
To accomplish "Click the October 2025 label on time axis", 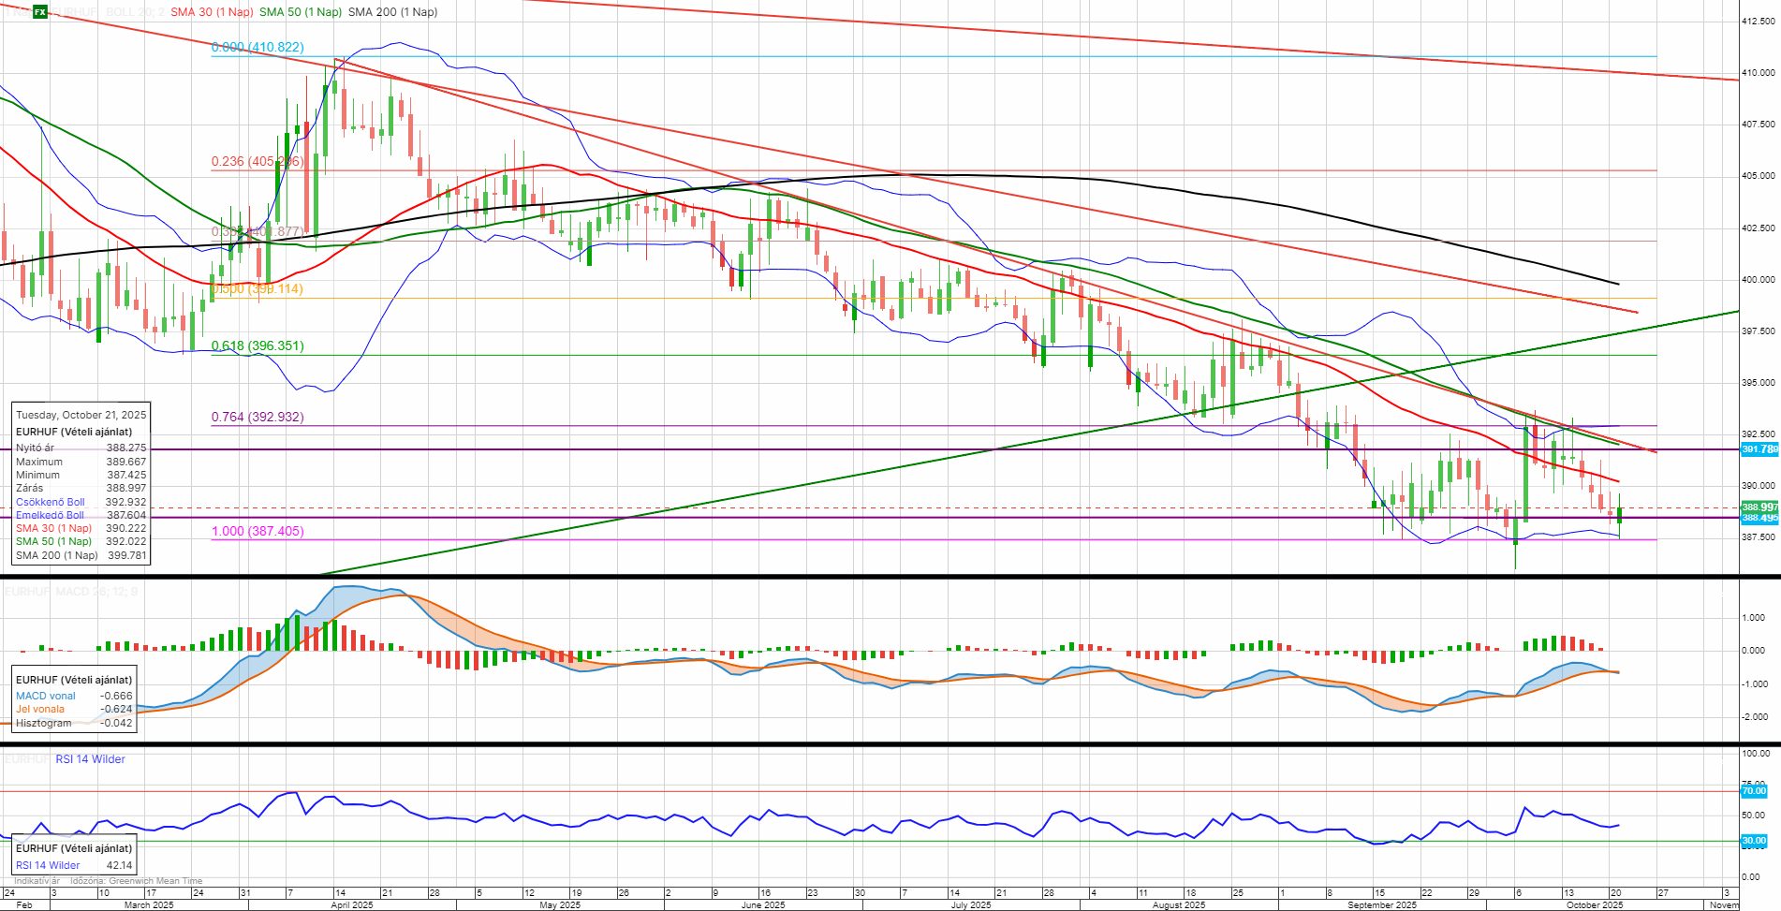I will [1595, 905].
